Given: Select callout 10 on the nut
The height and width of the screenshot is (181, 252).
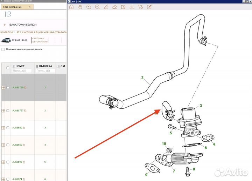Looking at the screenshot, I should click(164, 143).
